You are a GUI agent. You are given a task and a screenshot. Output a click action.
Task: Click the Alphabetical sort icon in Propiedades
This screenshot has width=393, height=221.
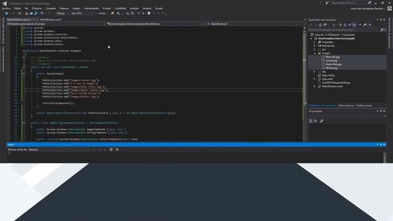pyautogui.click(x=316, y=121)
